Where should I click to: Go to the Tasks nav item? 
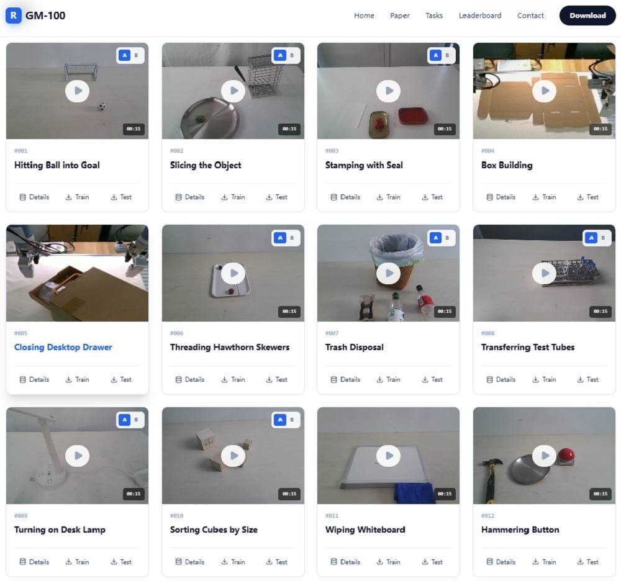tap(434, 16)
